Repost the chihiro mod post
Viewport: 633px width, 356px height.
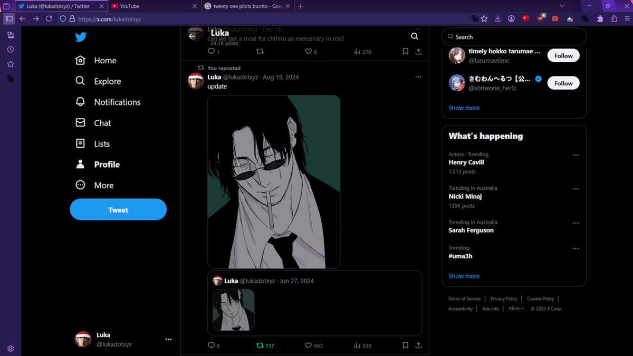pyautogui.click(x=260, y=52)
